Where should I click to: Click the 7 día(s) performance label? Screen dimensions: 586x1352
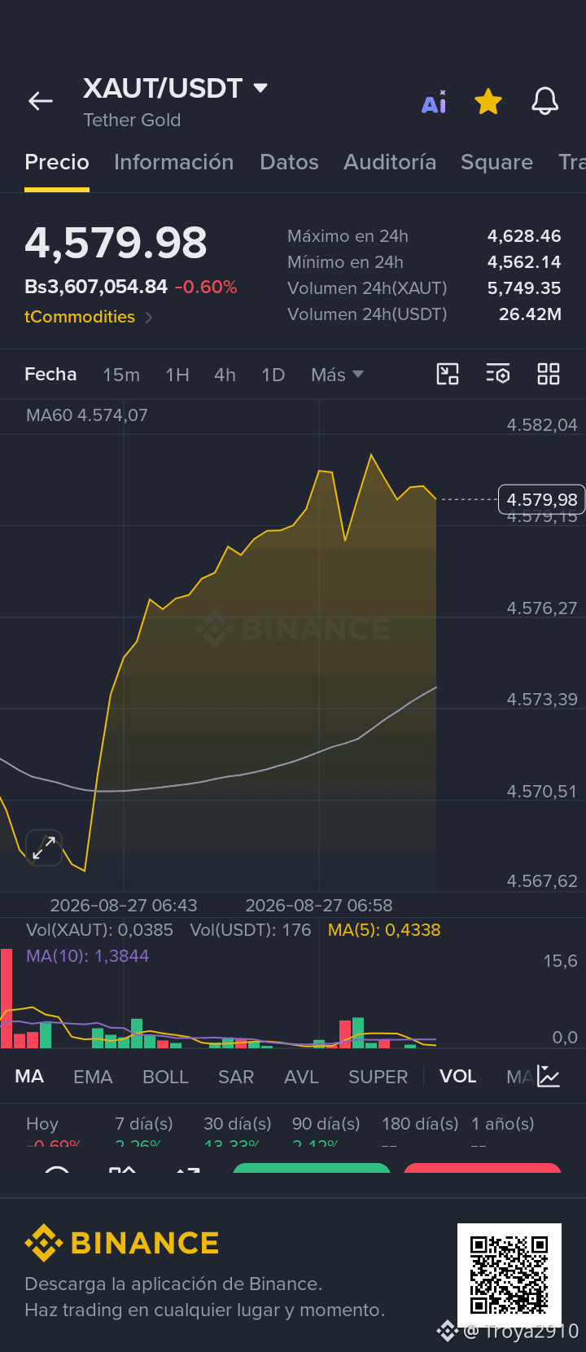point(144,1124)
